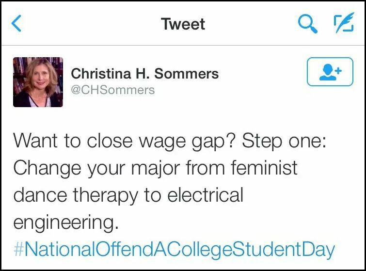
Task: Open Christina H. Sommers profile photo
Action: [x=38, y=82]
